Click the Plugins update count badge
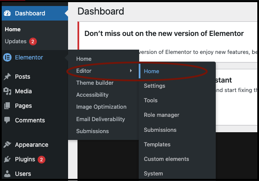Screen dimensions: 259x181 click(x=42, y=160)
